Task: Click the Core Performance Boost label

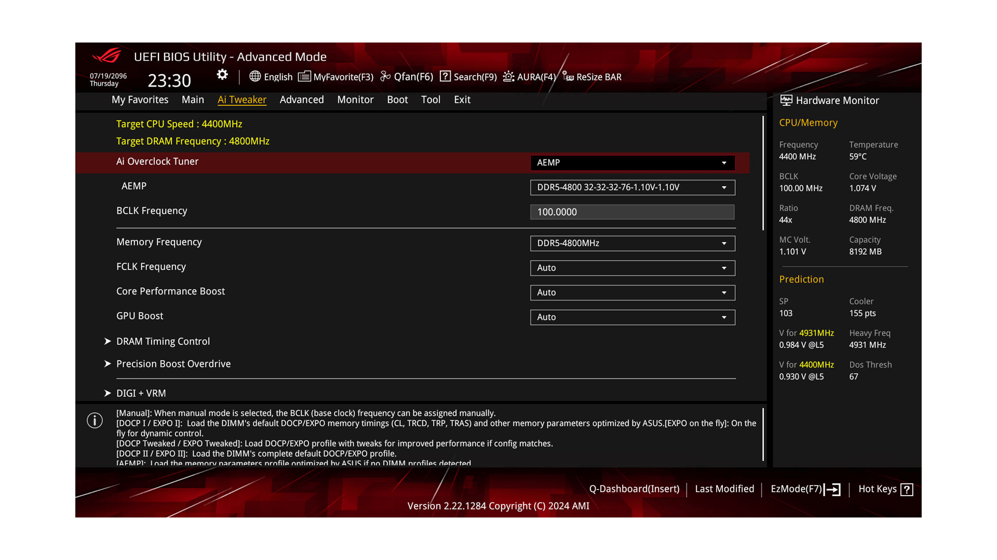Action: point(170,291)
